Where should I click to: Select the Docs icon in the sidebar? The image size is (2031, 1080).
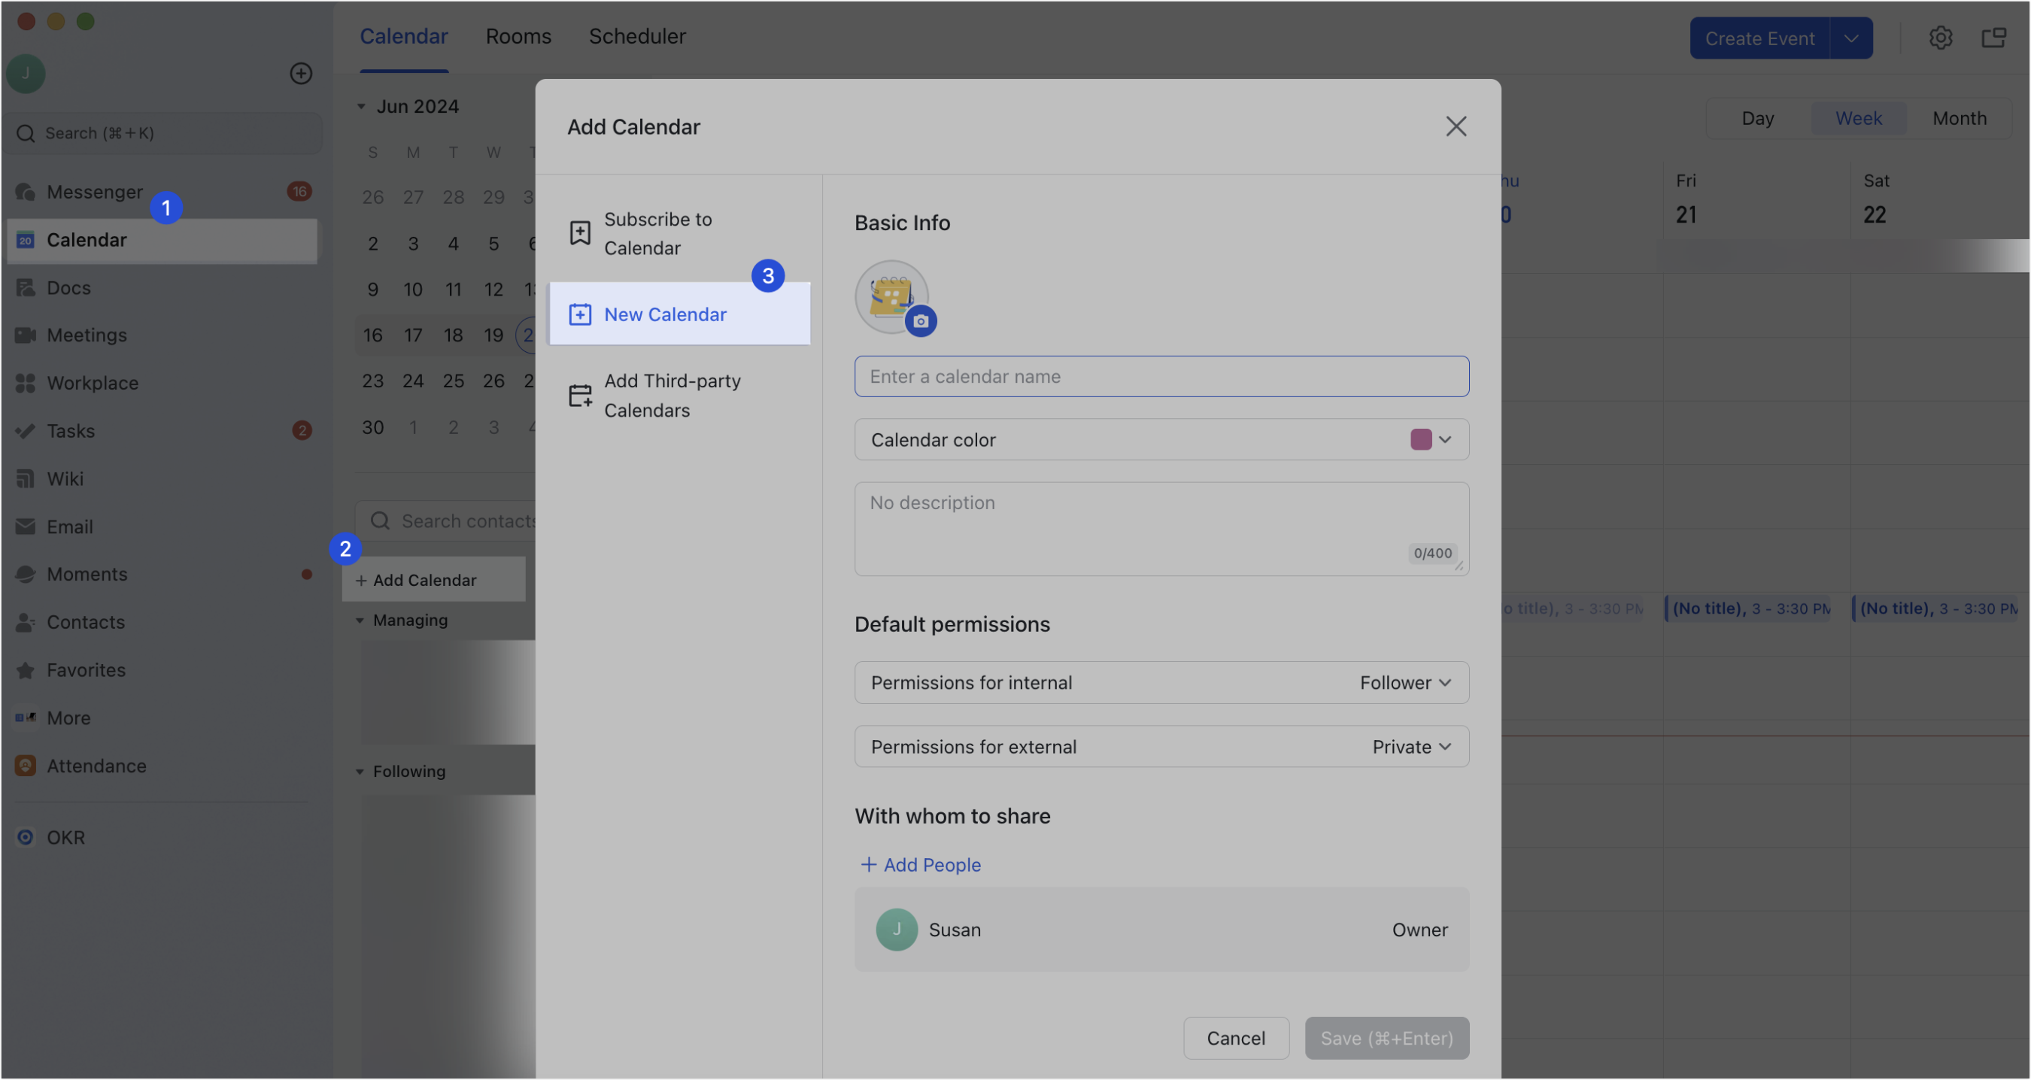point(26,288)
